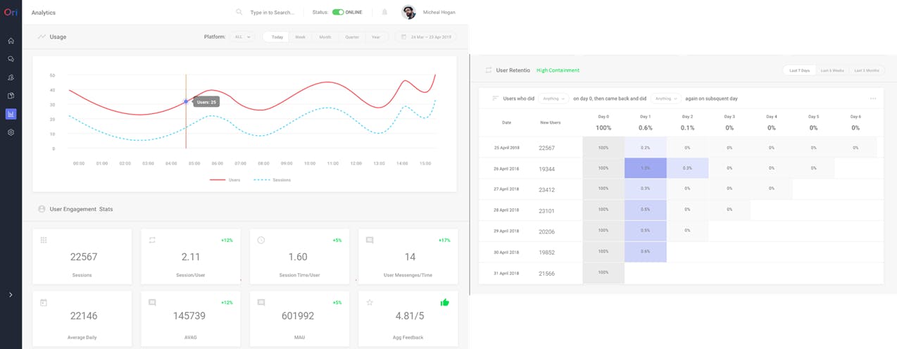Toggle the Sessions series in chart legend

[x=272, y=180]
